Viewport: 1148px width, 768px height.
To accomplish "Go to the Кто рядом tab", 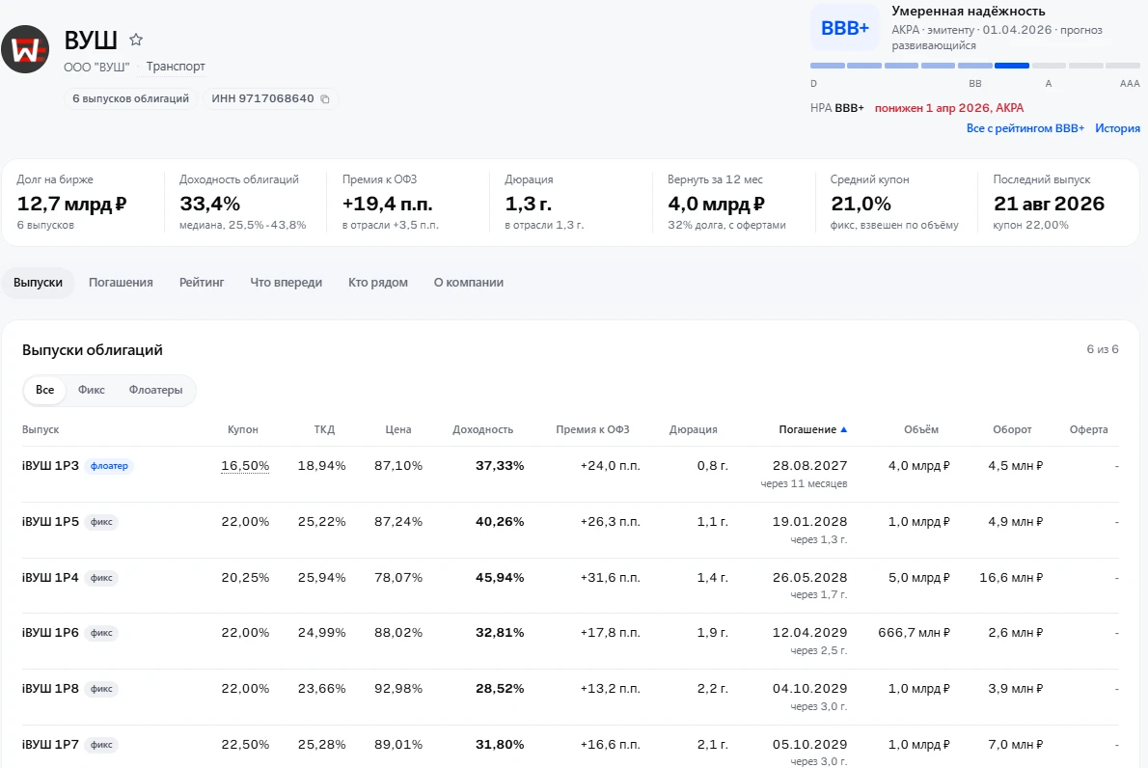I will (378, 283).
